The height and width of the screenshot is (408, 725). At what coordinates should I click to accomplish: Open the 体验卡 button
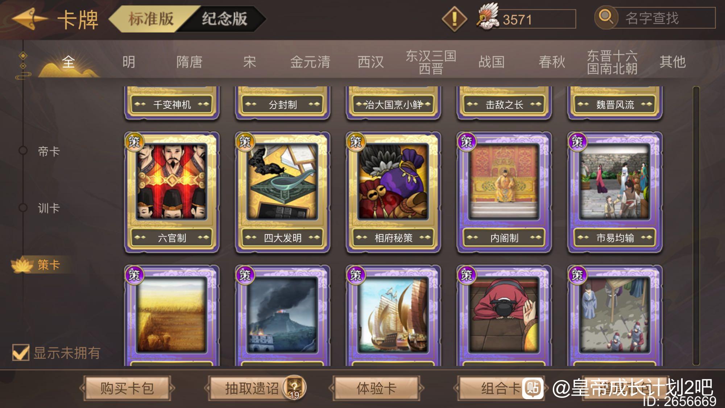(376, 388)
